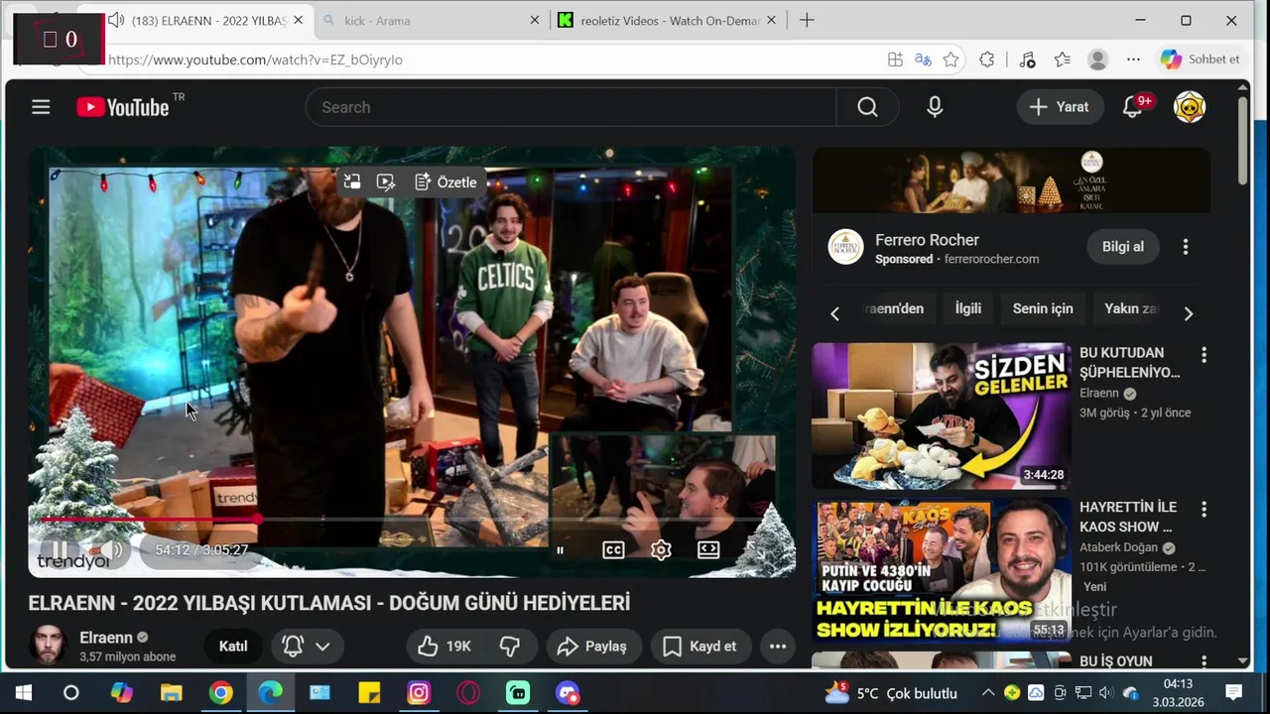Dislike the video with thumbs-down
The width and height of the screenshot is (1270, 714).
click(x=510, y=647)
